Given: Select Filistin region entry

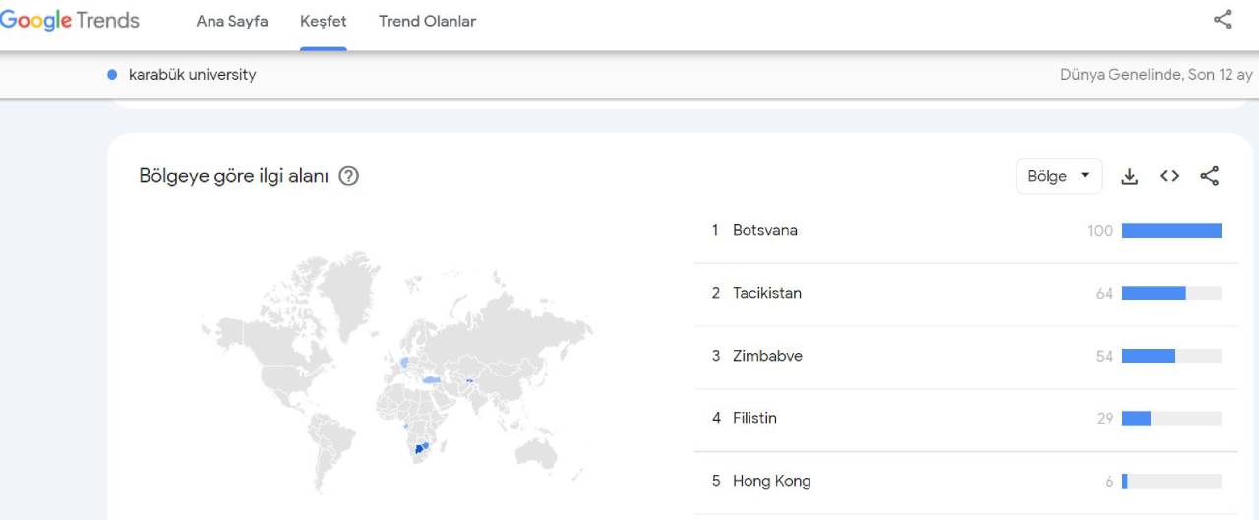Looking at the screenshot, I should tap(754, 418).
